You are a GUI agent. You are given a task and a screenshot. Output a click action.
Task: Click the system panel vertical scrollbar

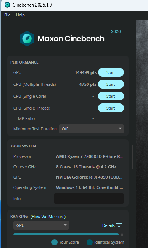click(x=132, y=157)
